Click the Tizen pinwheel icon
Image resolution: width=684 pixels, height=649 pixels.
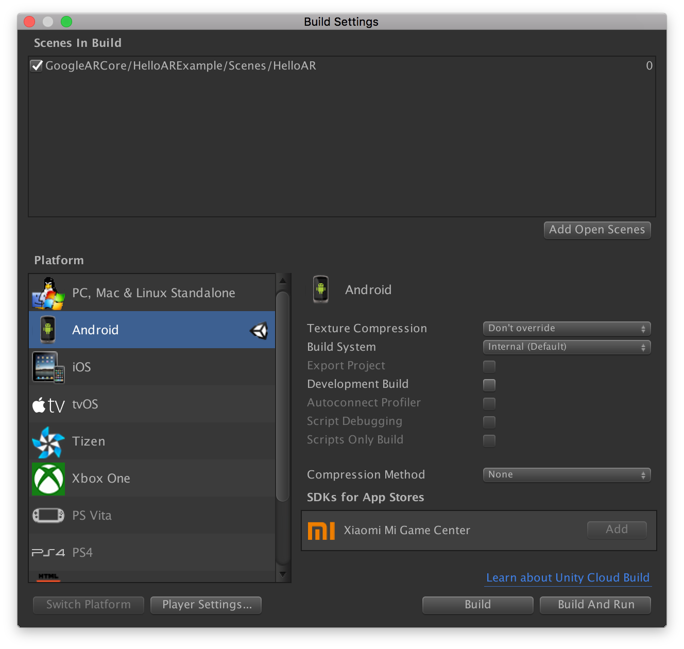click(48, 442)
